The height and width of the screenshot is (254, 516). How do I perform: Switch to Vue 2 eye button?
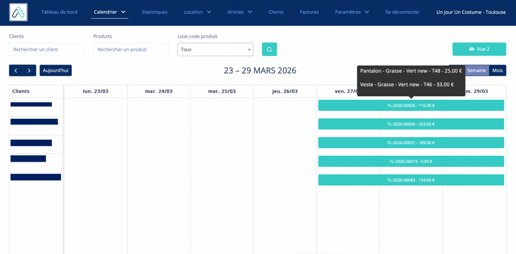click(x=479, y=49)
